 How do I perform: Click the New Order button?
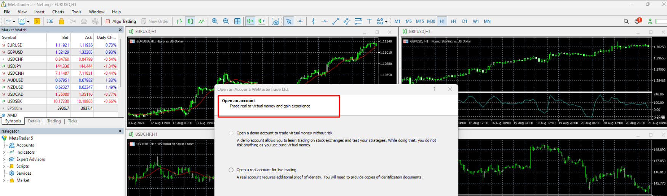pos(155,21)
